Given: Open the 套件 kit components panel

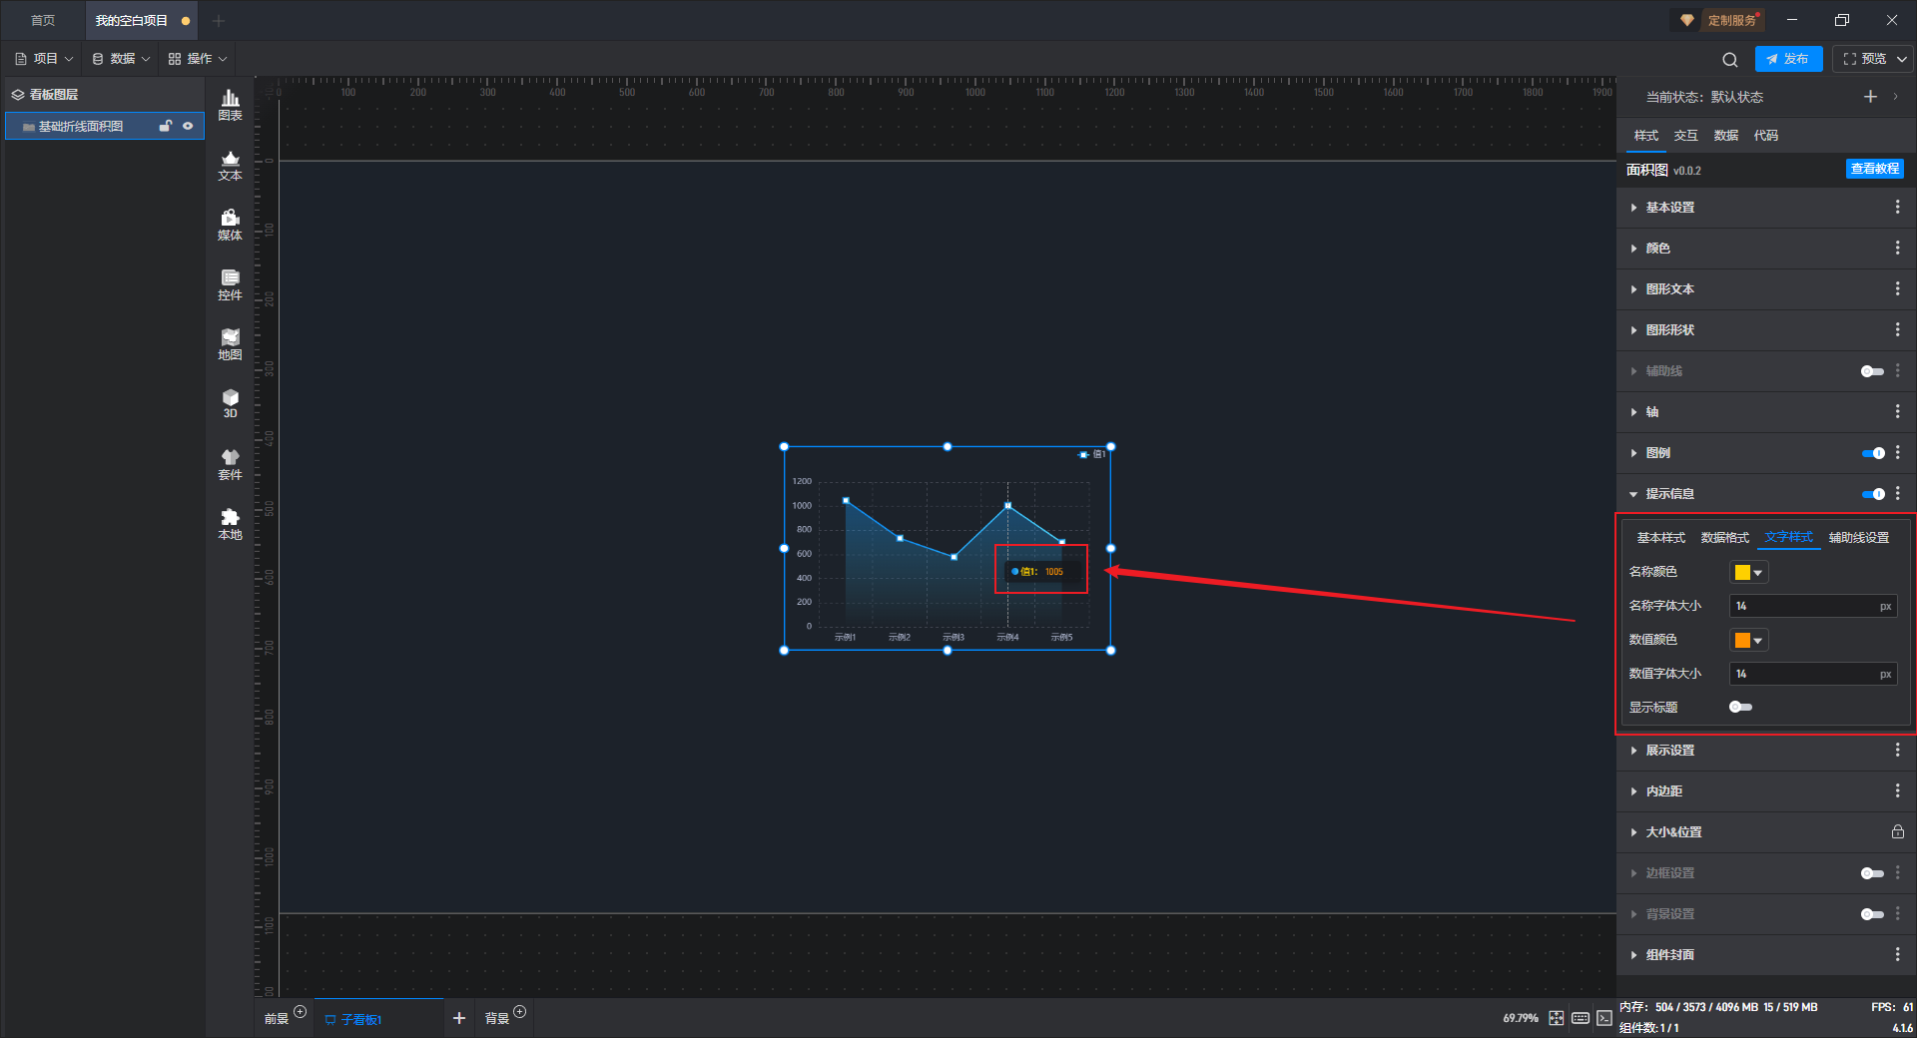Looking at the screenshot, I should tap(230, 464).
